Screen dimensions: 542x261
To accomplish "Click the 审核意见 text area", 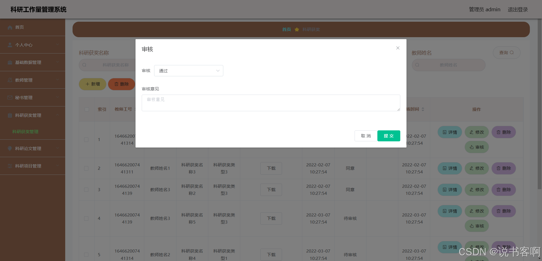I will tap(271, 103).
